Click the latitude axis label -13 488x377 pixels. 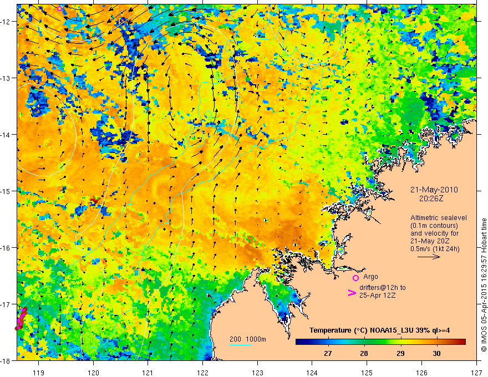6,78
